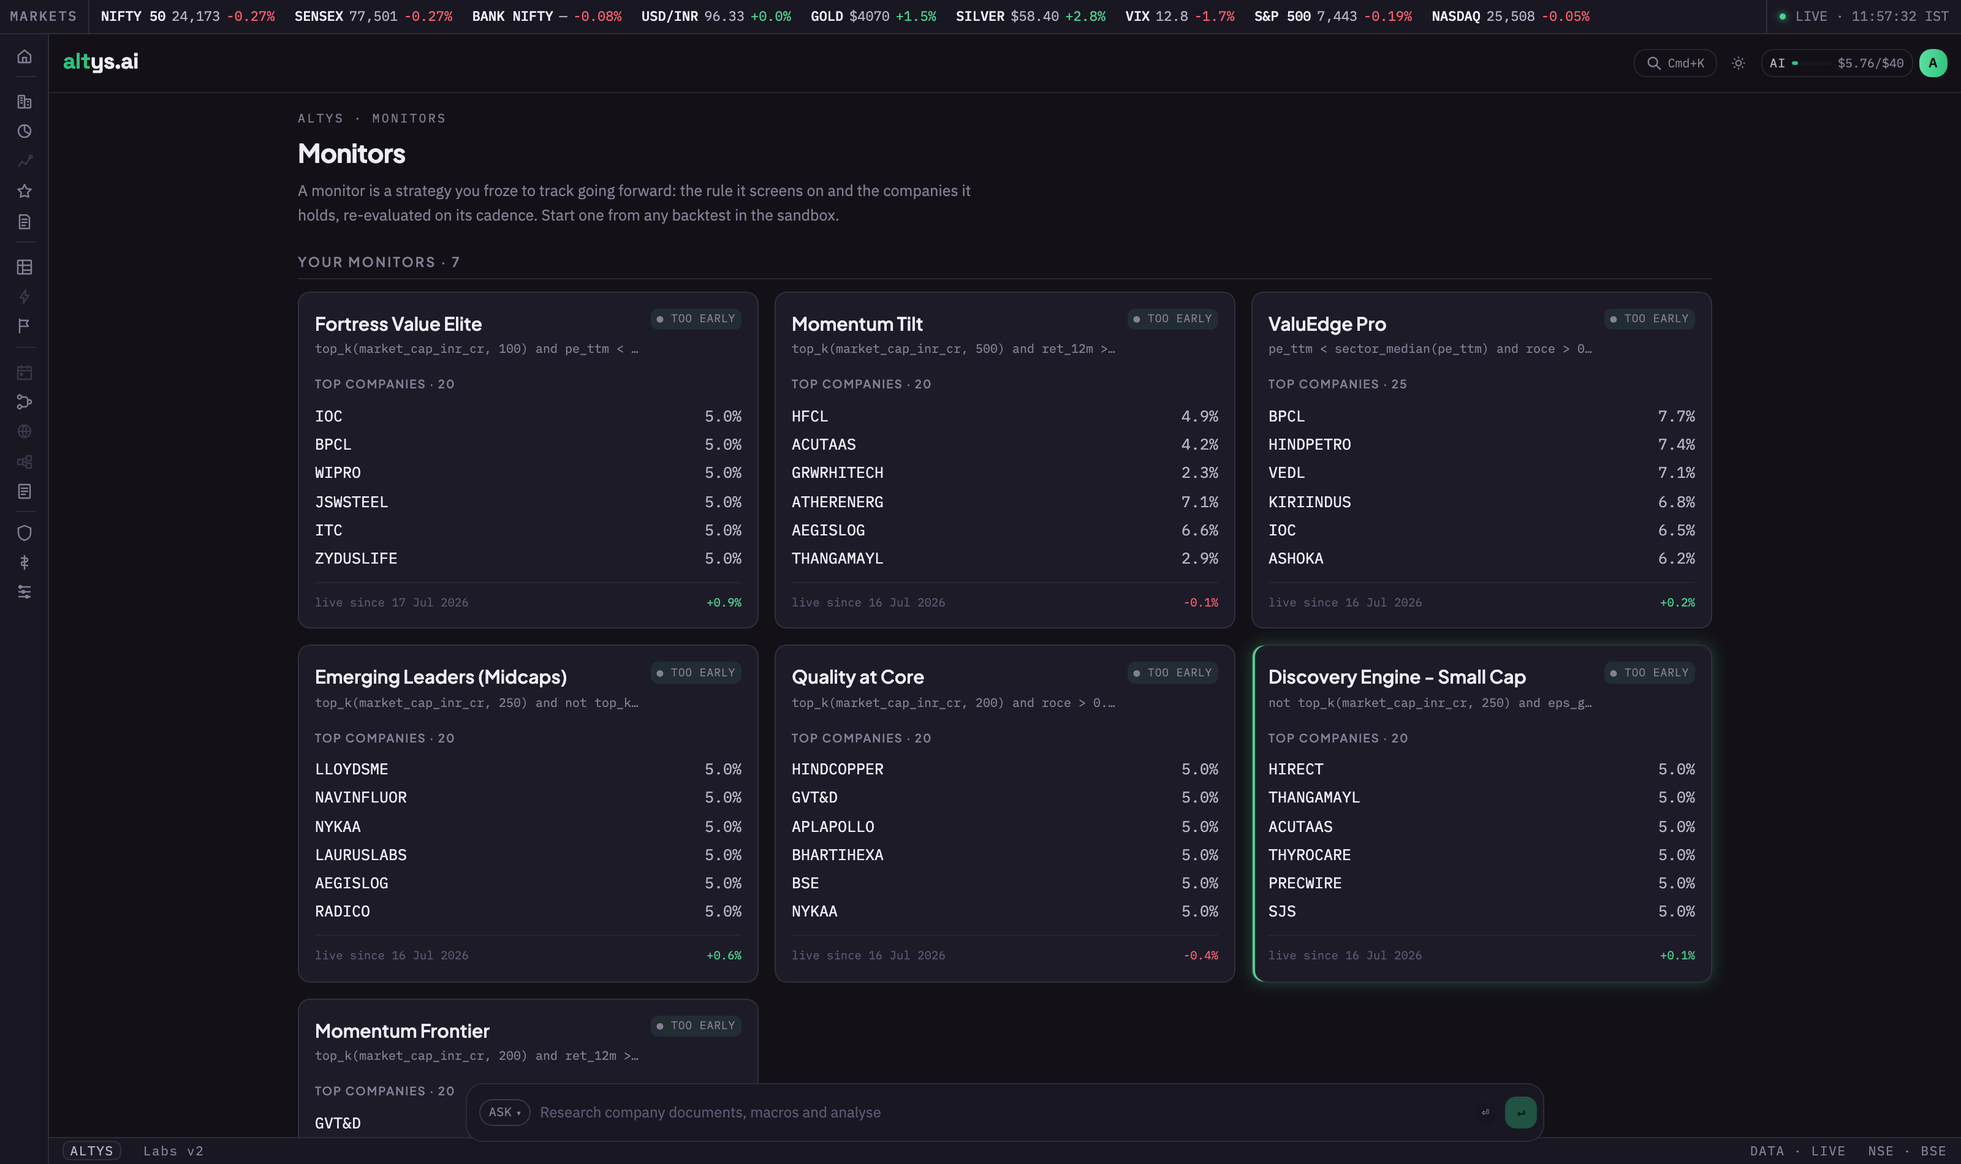The width and height of the screenshot is (1961, 1164).
Task: Select WIPRO in Fortress Value Elite
Action: (x=528, y=473)
